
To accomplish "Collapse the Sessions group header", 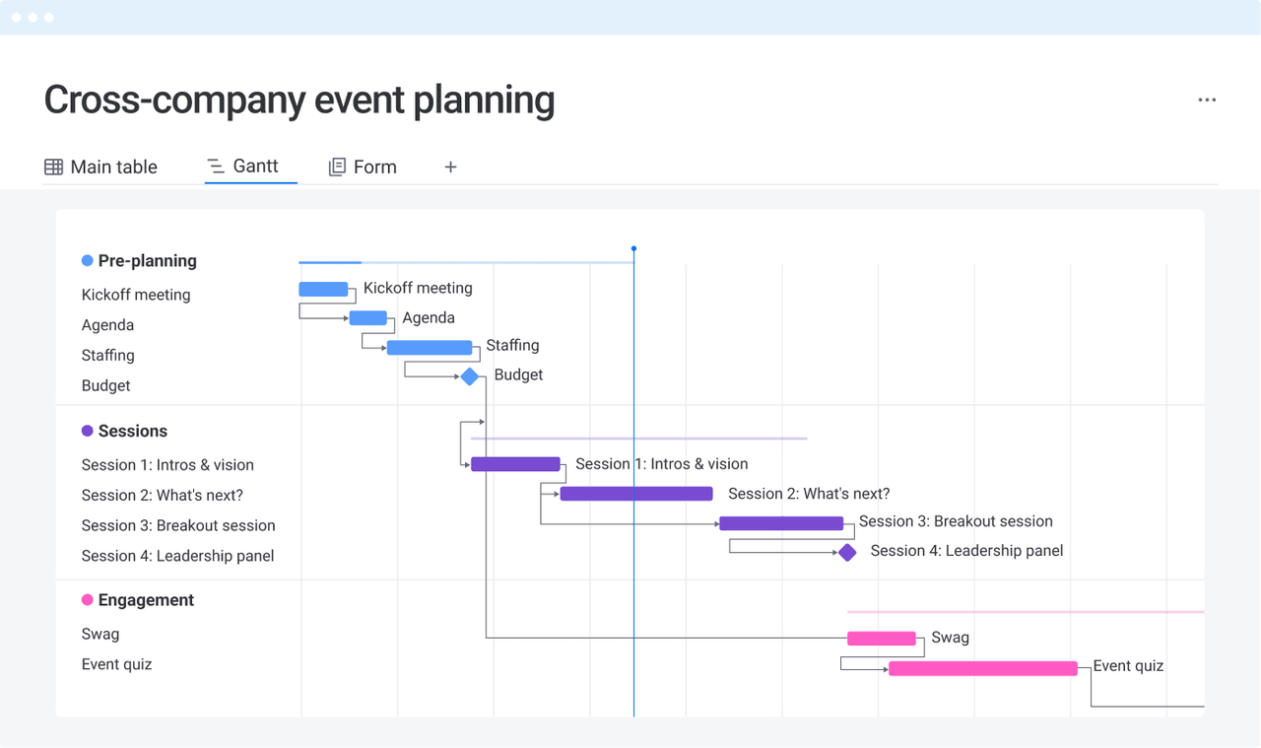I will coord(132,431).
